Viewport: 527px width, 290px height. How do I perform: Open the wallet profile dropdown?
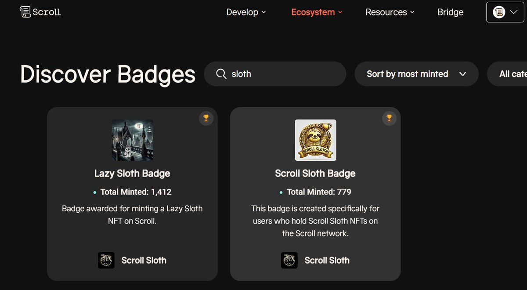tap(505, 12)
